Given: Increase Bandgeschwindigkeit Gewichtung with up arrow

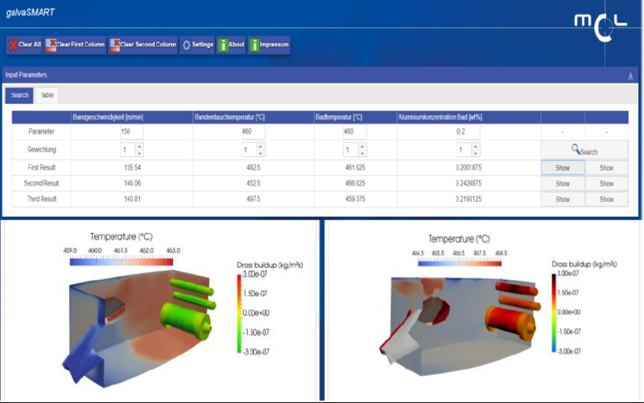Looking at the screenshot, I should [x=140, y=146].
